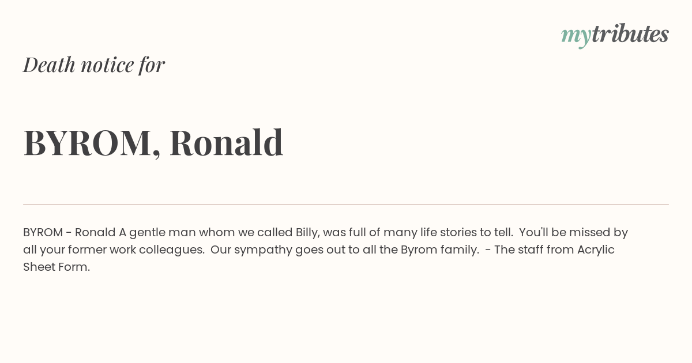Click the green "my" part of logo
Viewport: 692px width, 363px height.
click(x=576, y=36)
